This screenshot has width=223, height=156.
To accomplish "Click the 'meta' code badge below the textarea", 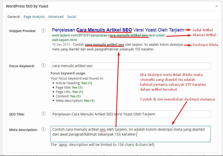I will (x=63, y=145).
